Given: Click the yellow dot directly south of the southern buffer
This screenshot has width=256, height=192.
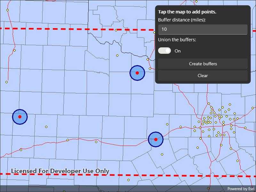Looking at the screenshot, I should click(162, 155).
